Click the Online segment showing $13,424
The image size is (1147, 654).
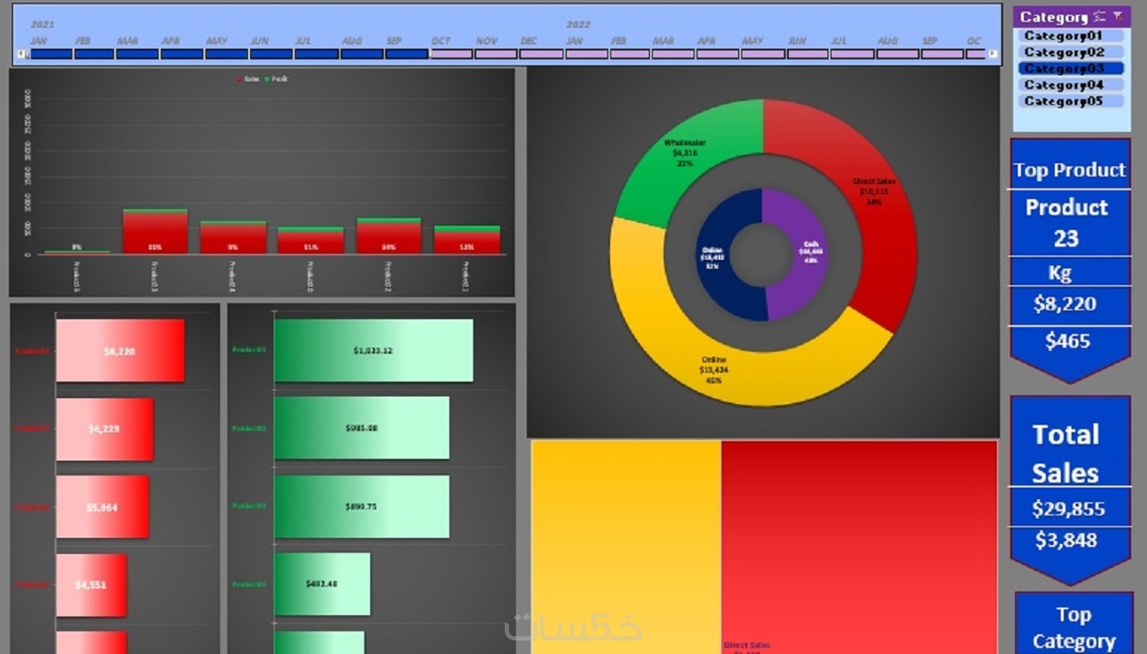tap(715, 367)
